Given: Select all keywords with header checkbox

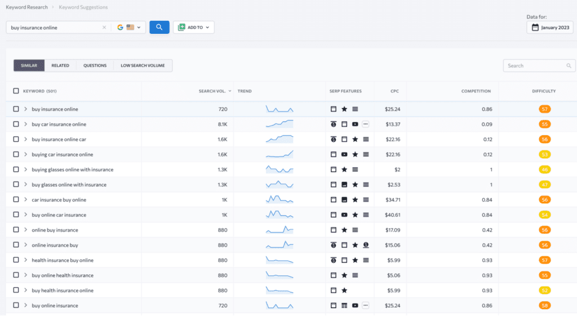Looking at the screenshot, I should coord(16,91).
